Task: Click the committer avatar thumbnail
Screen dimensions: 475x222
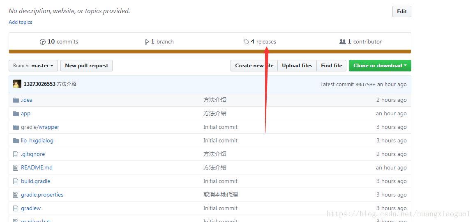Action: point(17,84)
